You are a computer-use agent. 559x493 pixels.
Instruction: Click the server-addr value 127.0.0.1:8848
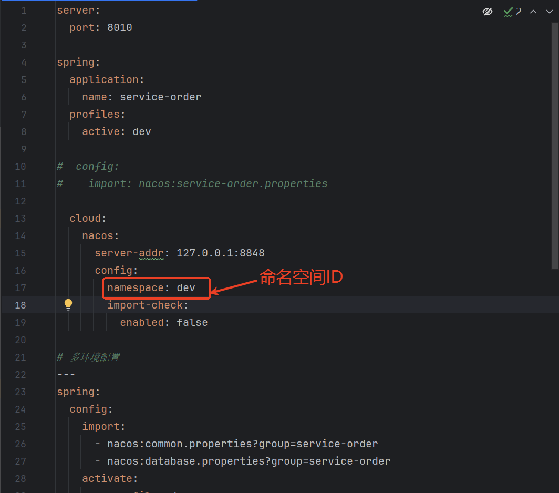click(221, 253)
